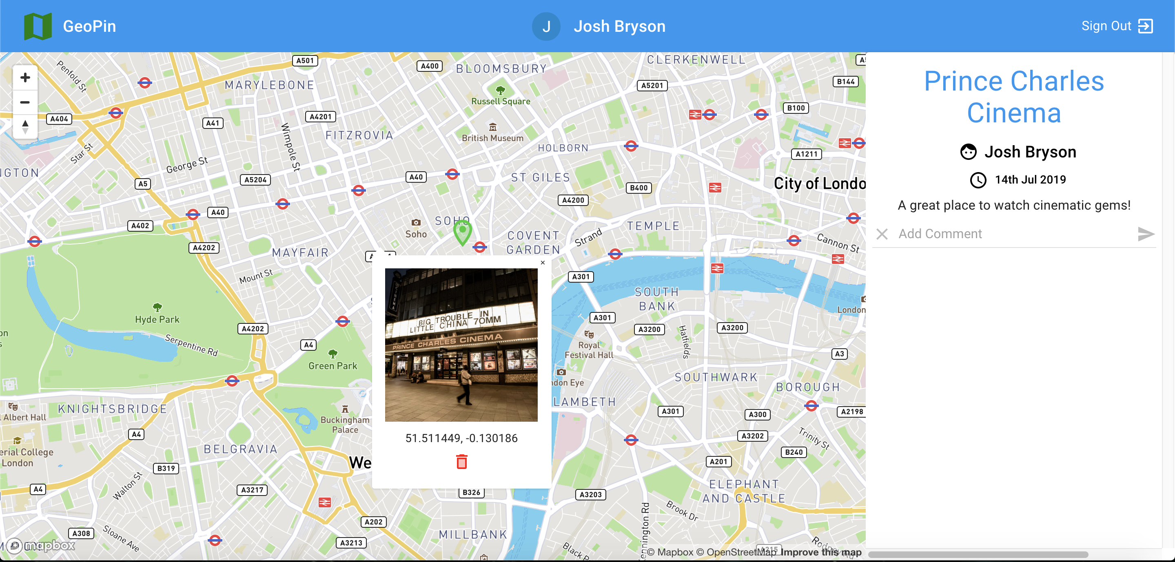Zoom out with the minus button
The image size is (1175, 562).
(26, 102)
